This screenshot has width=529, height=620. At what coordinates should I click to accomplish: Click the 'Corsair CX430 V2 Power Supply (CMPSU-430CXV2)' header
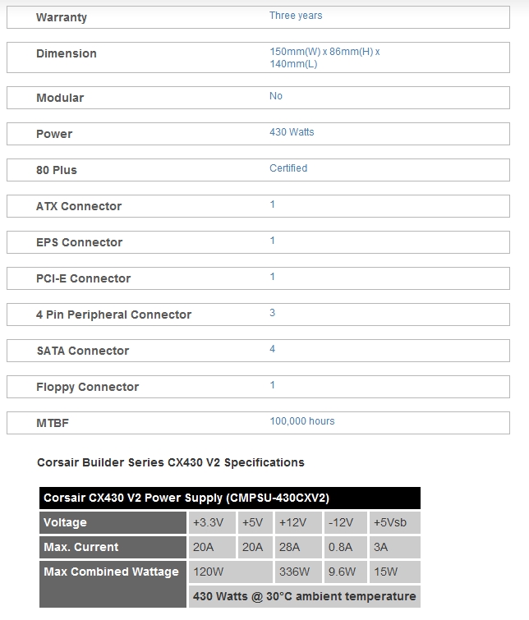coord(230,498)
